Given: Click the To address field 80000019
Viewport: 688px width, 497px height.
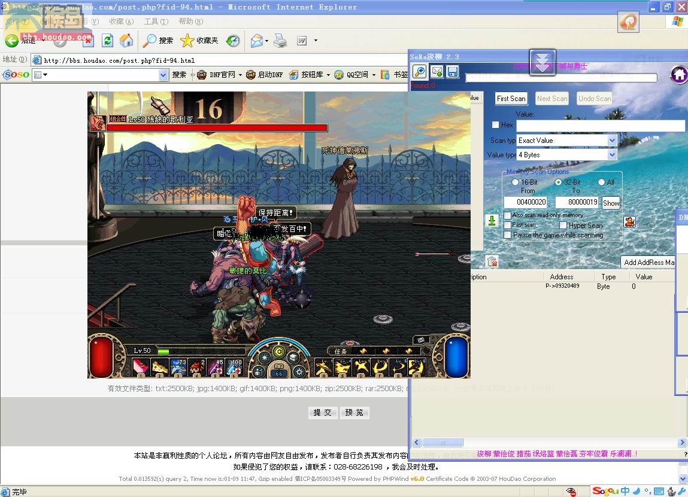Looking at the screenshot, I should tap(577, 202).
